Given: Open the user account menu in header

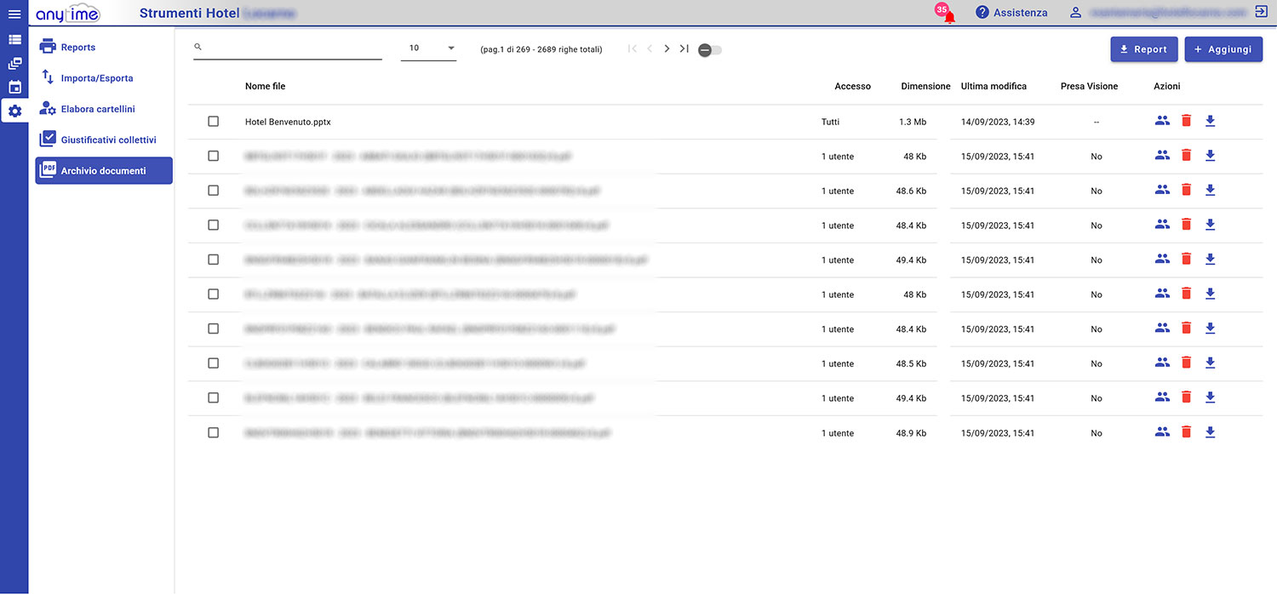Looking at the screenshot, I should 1076,13.
